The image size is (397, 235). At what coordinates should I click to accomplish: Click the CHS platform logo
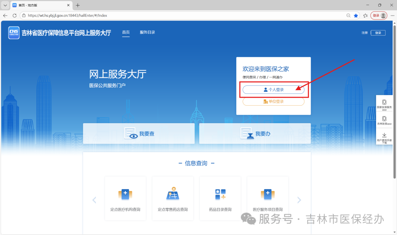14,33
